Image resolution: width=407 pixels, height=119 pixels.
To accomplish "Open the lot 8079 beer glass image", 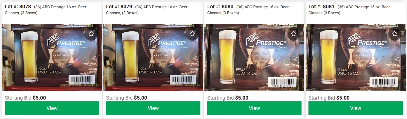I will tap(153, 58).
